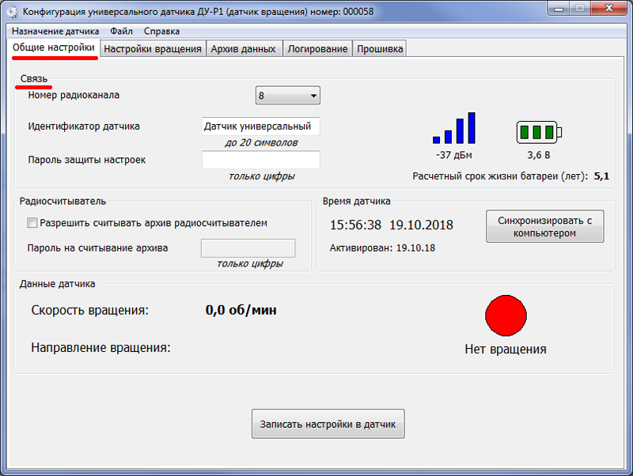Click the sensor date 19.10.2018
Screen dimensions: 633x476
(422, 225)
